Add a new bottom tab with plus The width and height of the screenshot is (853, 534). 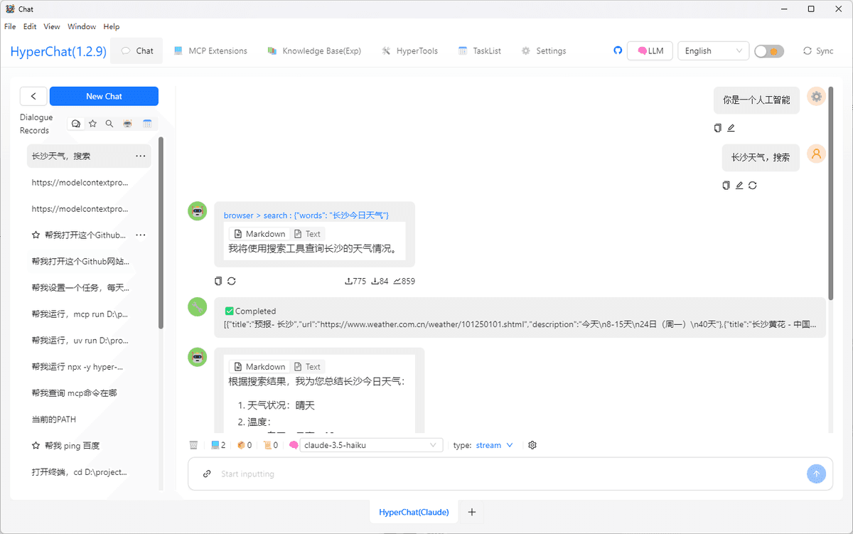471,512
